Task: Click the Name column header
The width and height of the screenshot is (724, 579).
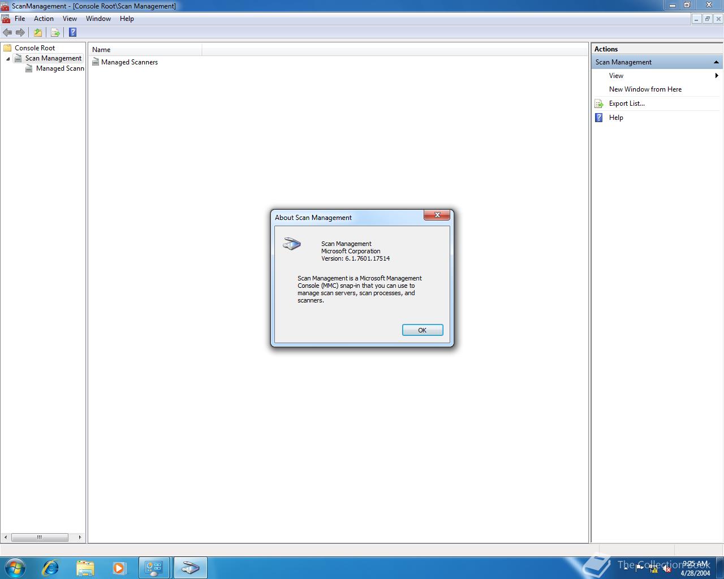Action: pyautogui.click(x=146, y=50)
